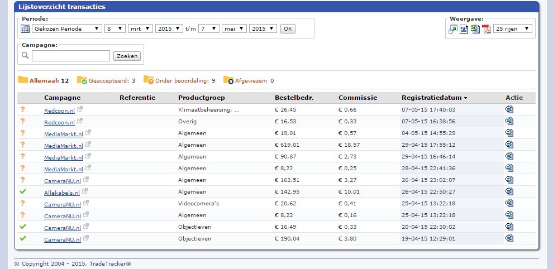Click the Onder beoordeling folder icon
Screen dimensions: 553x269
pyautogui.click(x=149, y=80)
